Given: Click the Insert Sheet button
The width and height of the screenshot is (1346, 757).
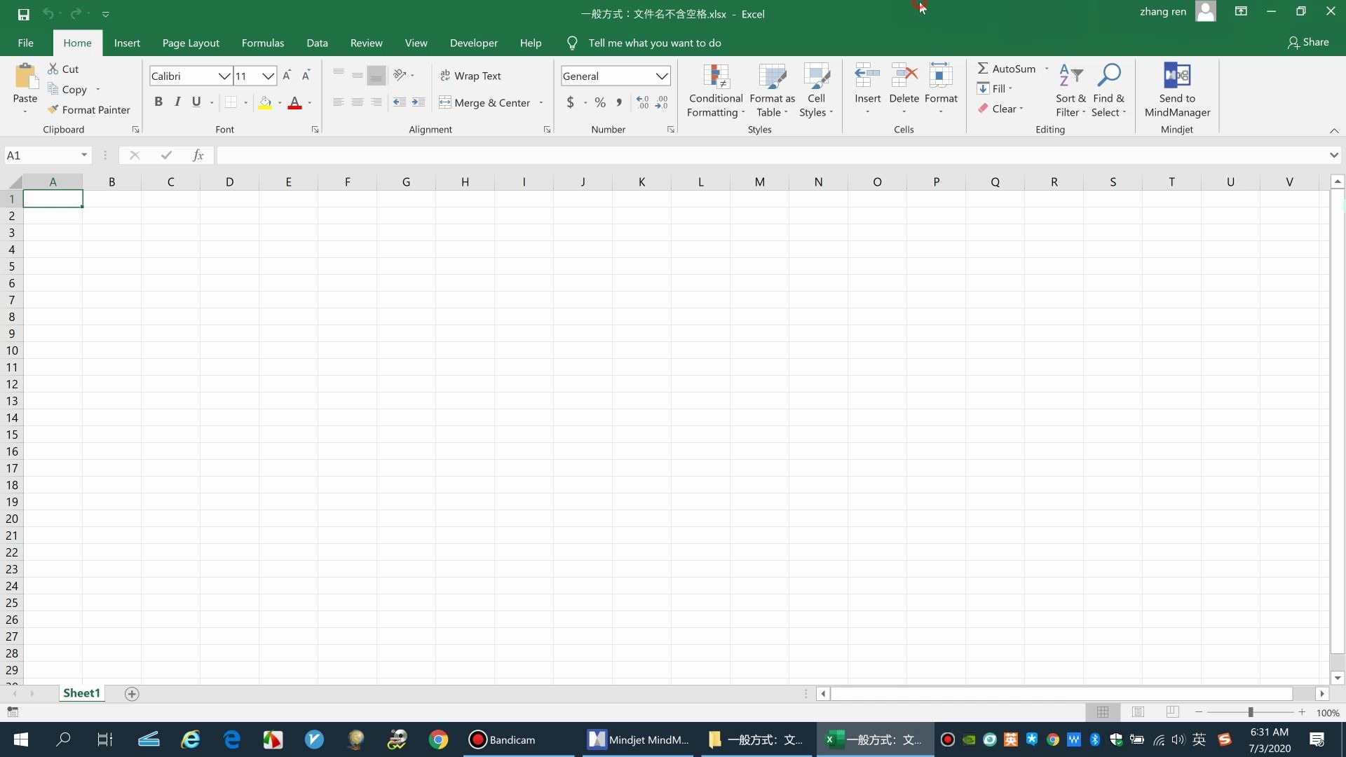Looking at the screenshot, I should click(131, 693).
